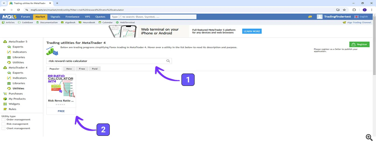Open the Forum menu item
The width and height of the screenshot is (376, 144).
[26, 17]
